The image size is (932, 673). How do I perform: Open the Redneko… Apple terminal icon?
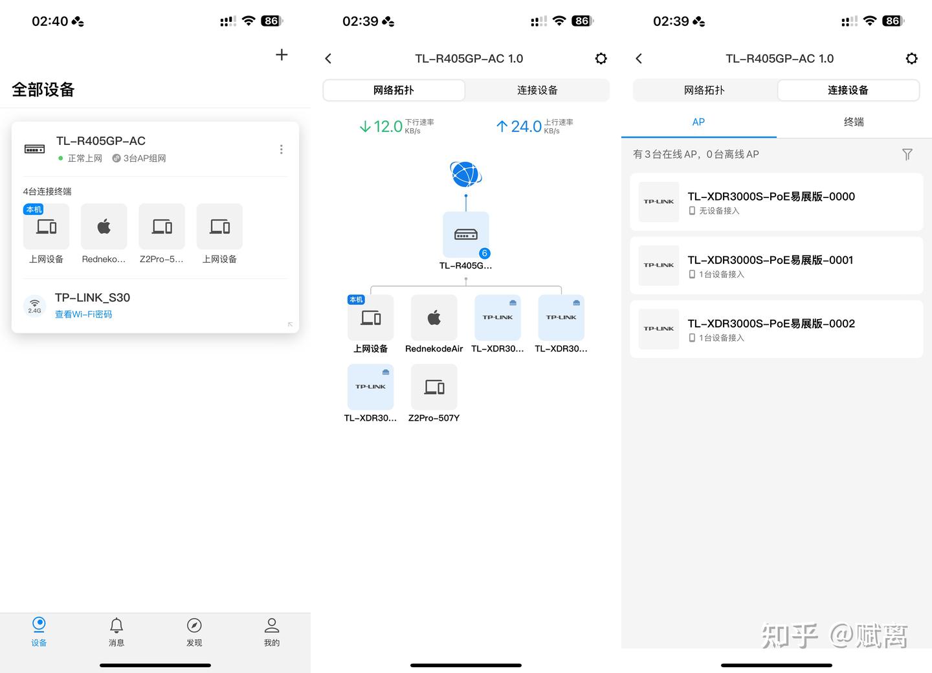104,226
